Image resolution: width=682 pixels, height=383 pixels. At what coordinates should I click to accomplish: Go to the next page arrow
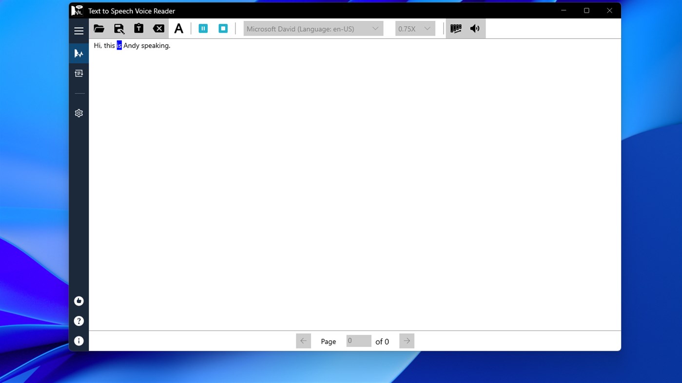pyautogui.click(x=407, y=341)
